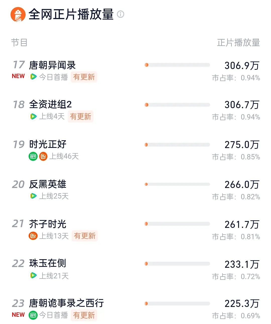Click Tencent Video icon under 全资进组2
This screenshot has height=324, width=271.
33,116
